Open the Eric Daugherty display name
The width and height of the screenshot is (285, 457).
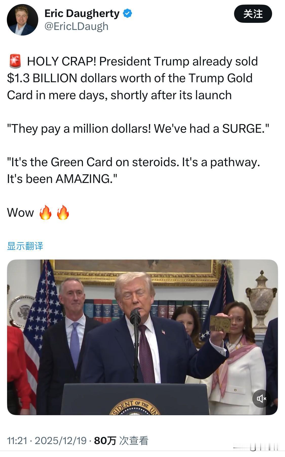[82, 13]
